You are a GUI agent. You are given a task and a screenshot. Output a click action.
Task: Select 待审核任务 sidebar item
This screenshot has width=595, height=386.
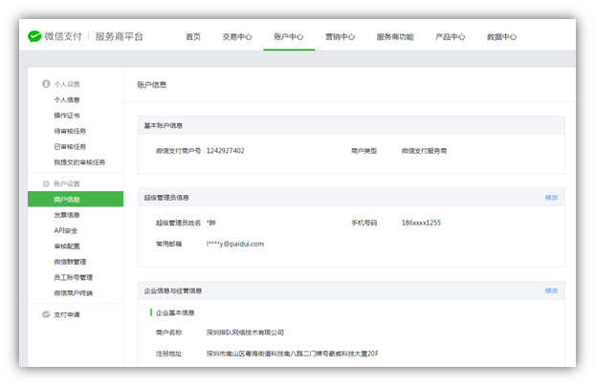(70, 131)
